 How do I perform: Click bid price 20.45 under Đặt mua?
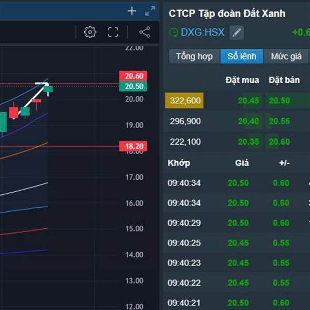[x=249, y=101]
